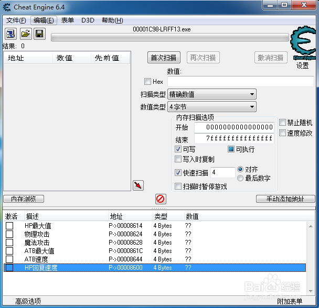Enable 扫描时暂停游戏 checkbox
The image size is (319, 308).
point(178,186)
